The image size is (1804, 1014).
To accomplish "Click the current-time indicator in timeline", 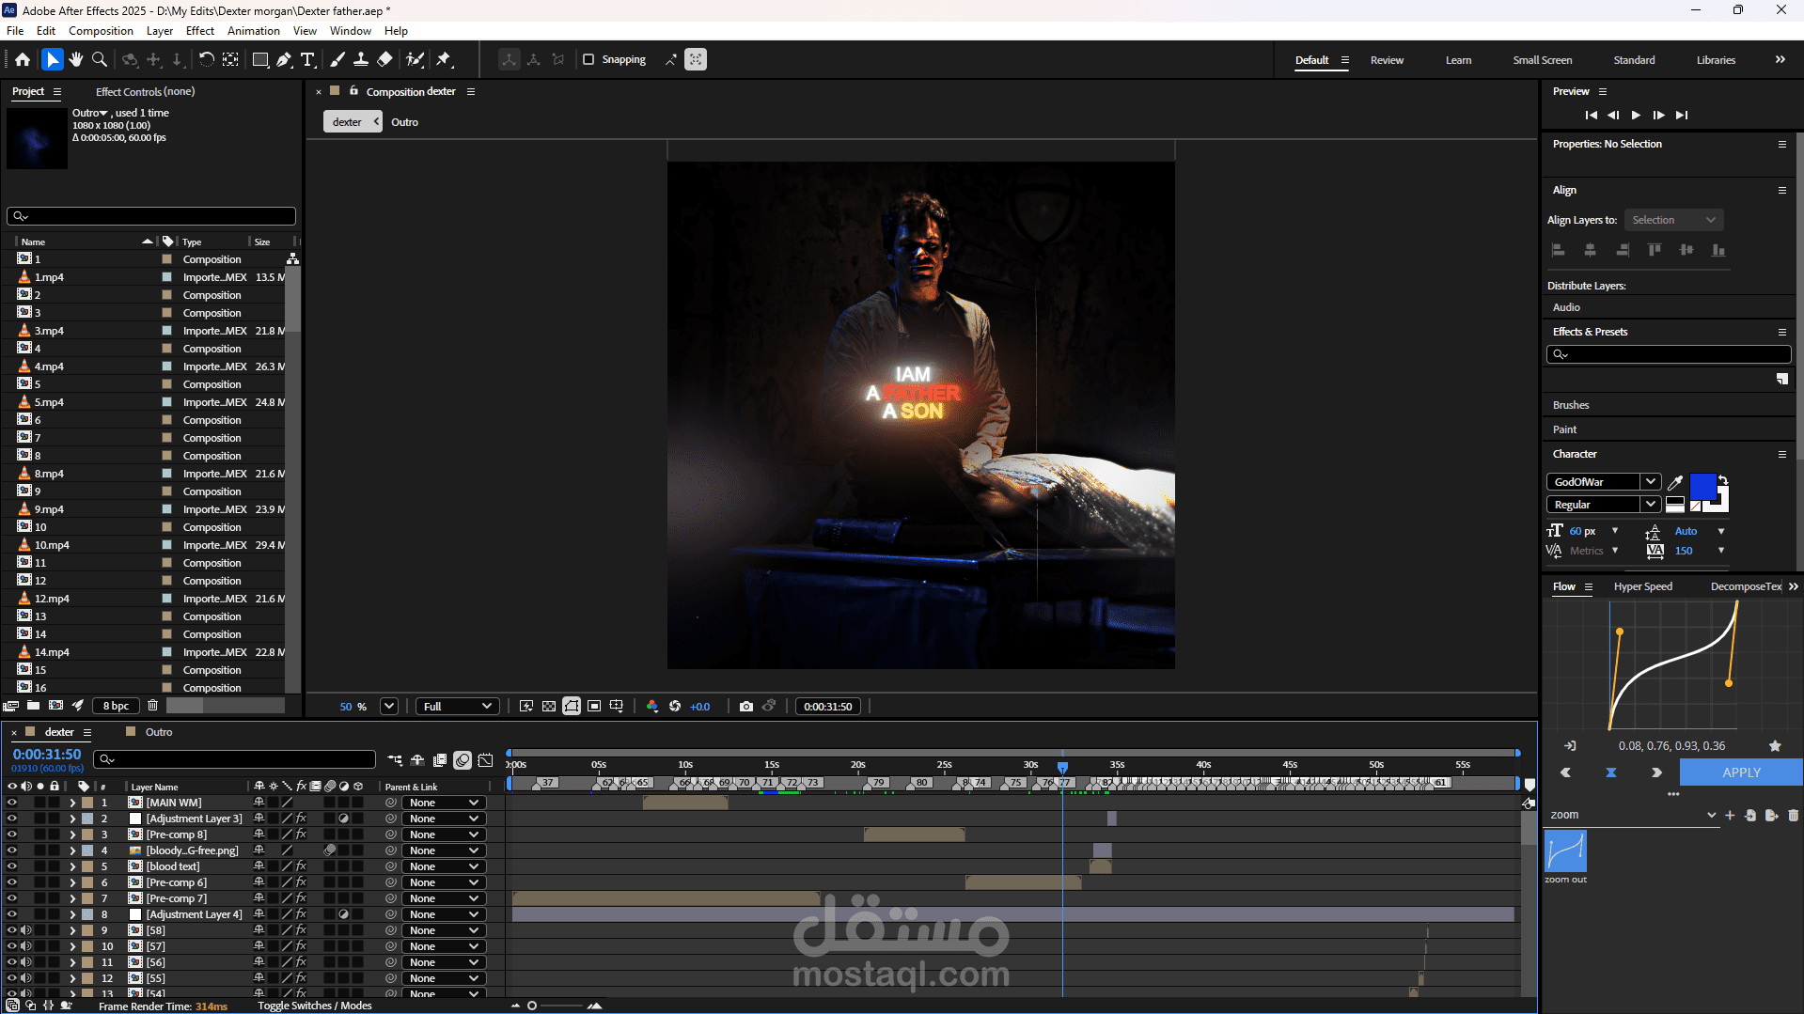I will (x=1062, y=767).
